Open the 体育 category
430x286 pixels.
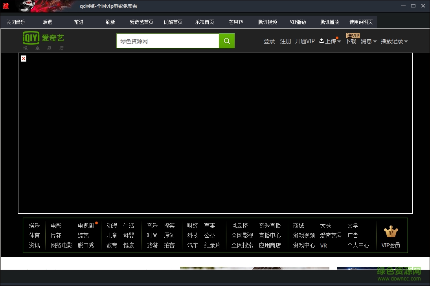34,235
